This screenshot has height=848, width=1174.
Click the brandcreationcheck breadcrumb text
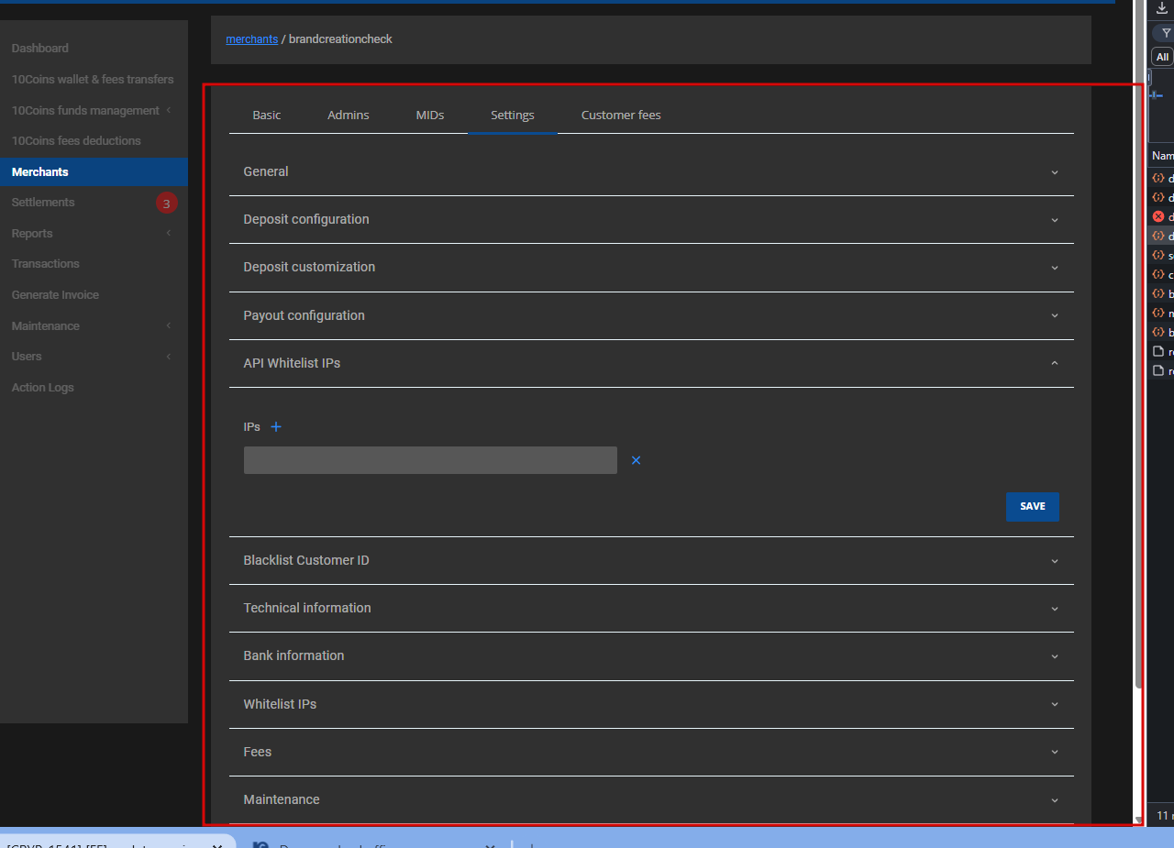(340, 39)
